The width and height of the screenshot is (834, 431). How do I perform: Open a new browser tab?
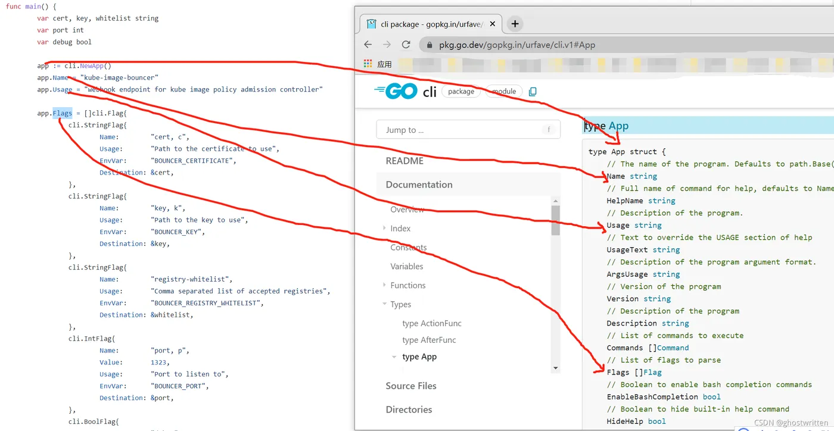coord(515,24)
